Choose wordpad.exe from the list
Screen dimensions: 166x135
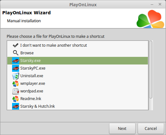[78, 91]
